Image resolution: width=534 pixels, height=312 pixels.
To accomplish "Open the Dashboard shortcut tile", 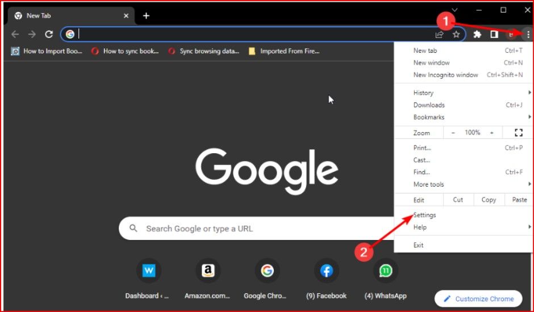I will coord(148,280).
